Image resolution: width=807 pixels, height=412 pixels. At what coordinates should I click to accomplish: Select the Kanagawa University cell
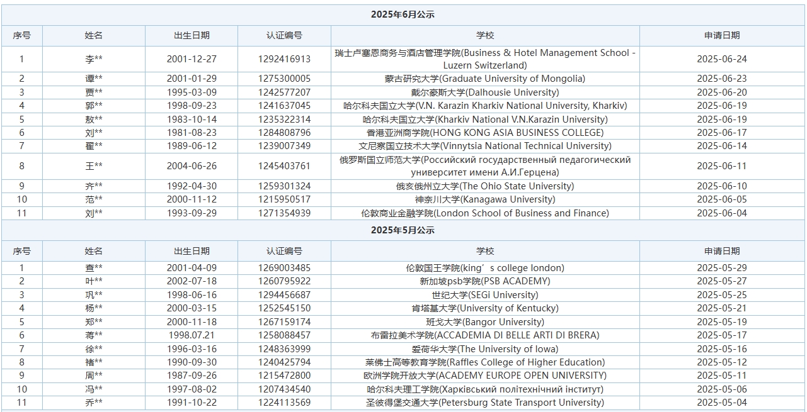485,199
